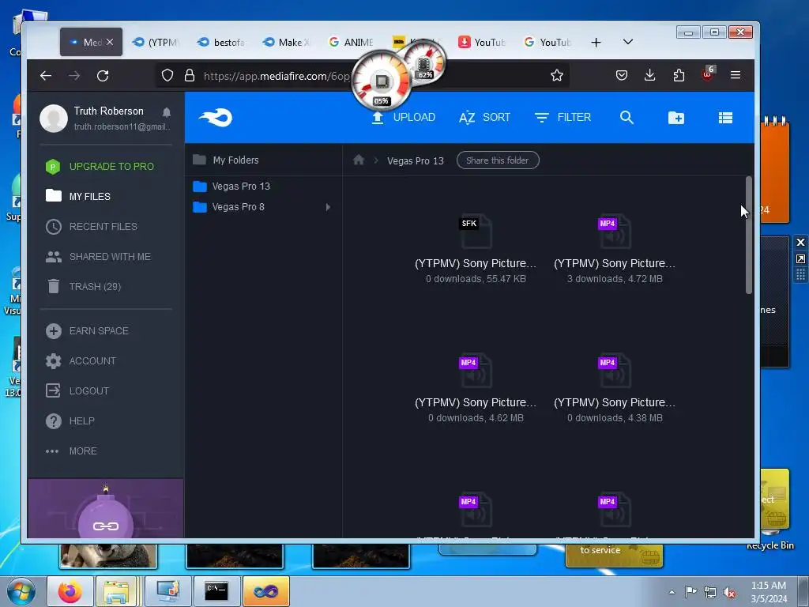Open the Windows Start button
Viewport: 809px width, 607px height.
coord(21,592)
